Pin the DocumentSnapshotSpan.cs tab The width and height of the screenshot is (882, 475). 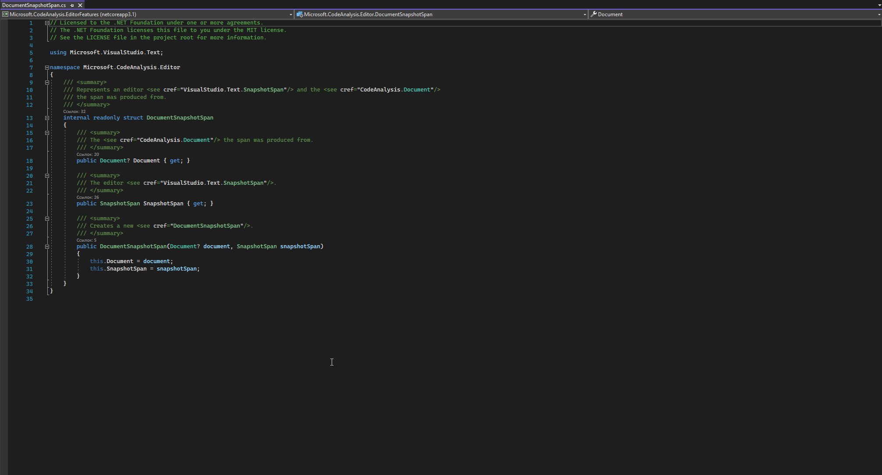click(x=72, y=5)
